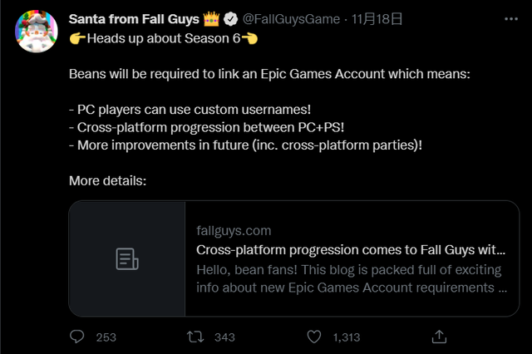Image resolution: width=532 pixels, height=354 pixels.
Task: Click the Santa from Fall Guys display name
Action: coord(134,19)
